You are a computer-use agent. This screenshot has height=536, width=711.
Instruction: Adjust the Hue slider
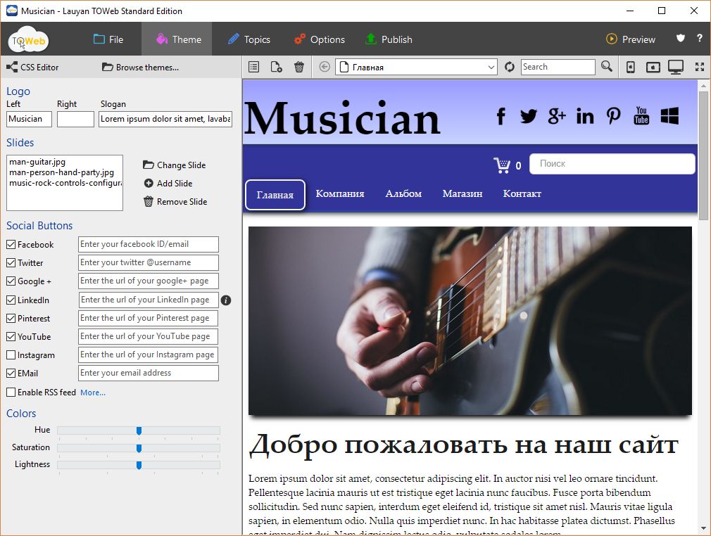click(x=138, y=430)
